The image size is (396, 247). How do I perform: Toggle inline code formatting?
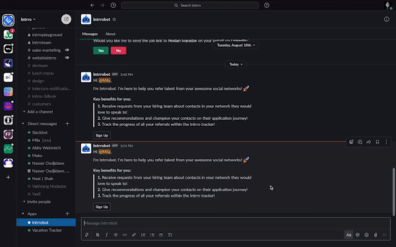(x=125, y=234)
